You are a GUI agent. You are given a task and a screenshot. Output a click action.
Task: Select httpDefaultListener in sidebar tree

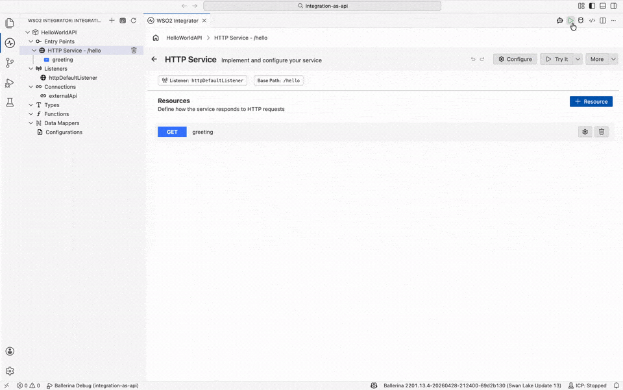coord(73,78)
